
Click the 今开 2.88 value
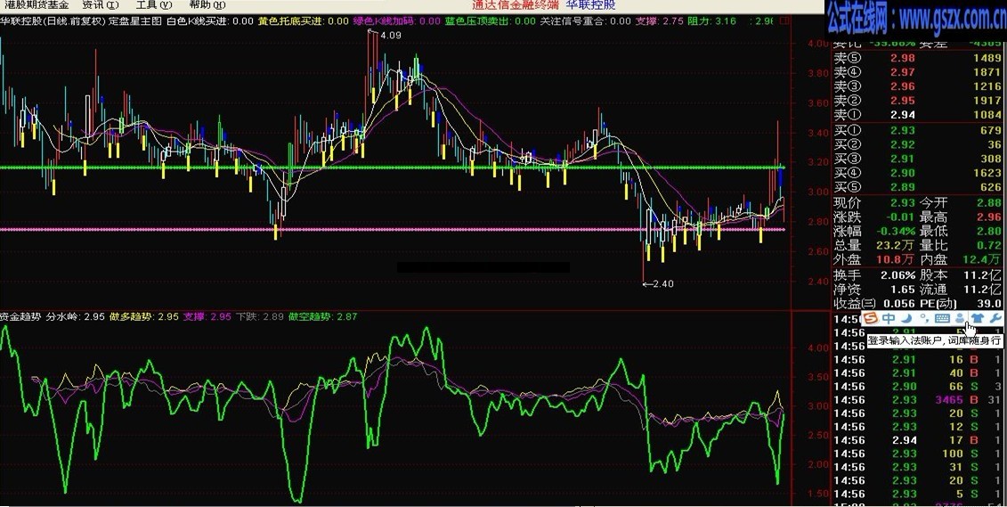(989, 202)
